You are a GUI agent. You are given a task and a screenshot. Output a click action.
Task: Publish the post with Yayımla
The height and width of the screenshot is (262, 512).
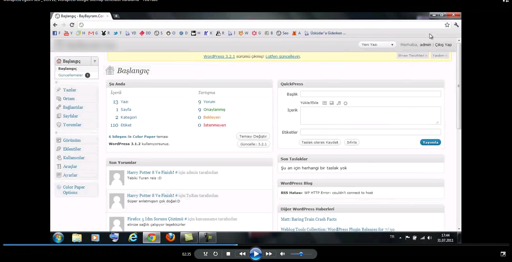tap(430, 142)
